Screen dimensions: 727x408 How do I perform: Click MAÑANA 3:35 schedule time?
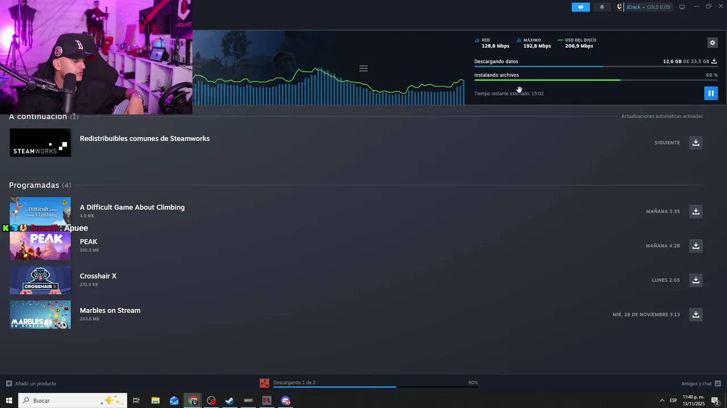pyautogui.click(x=663, y=211)
